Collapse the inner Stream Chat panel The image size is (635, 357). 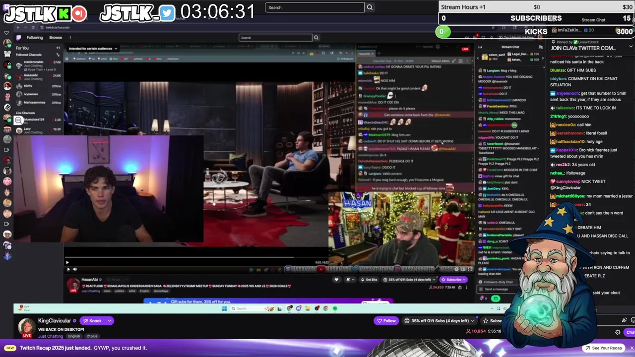click(480, 47)
